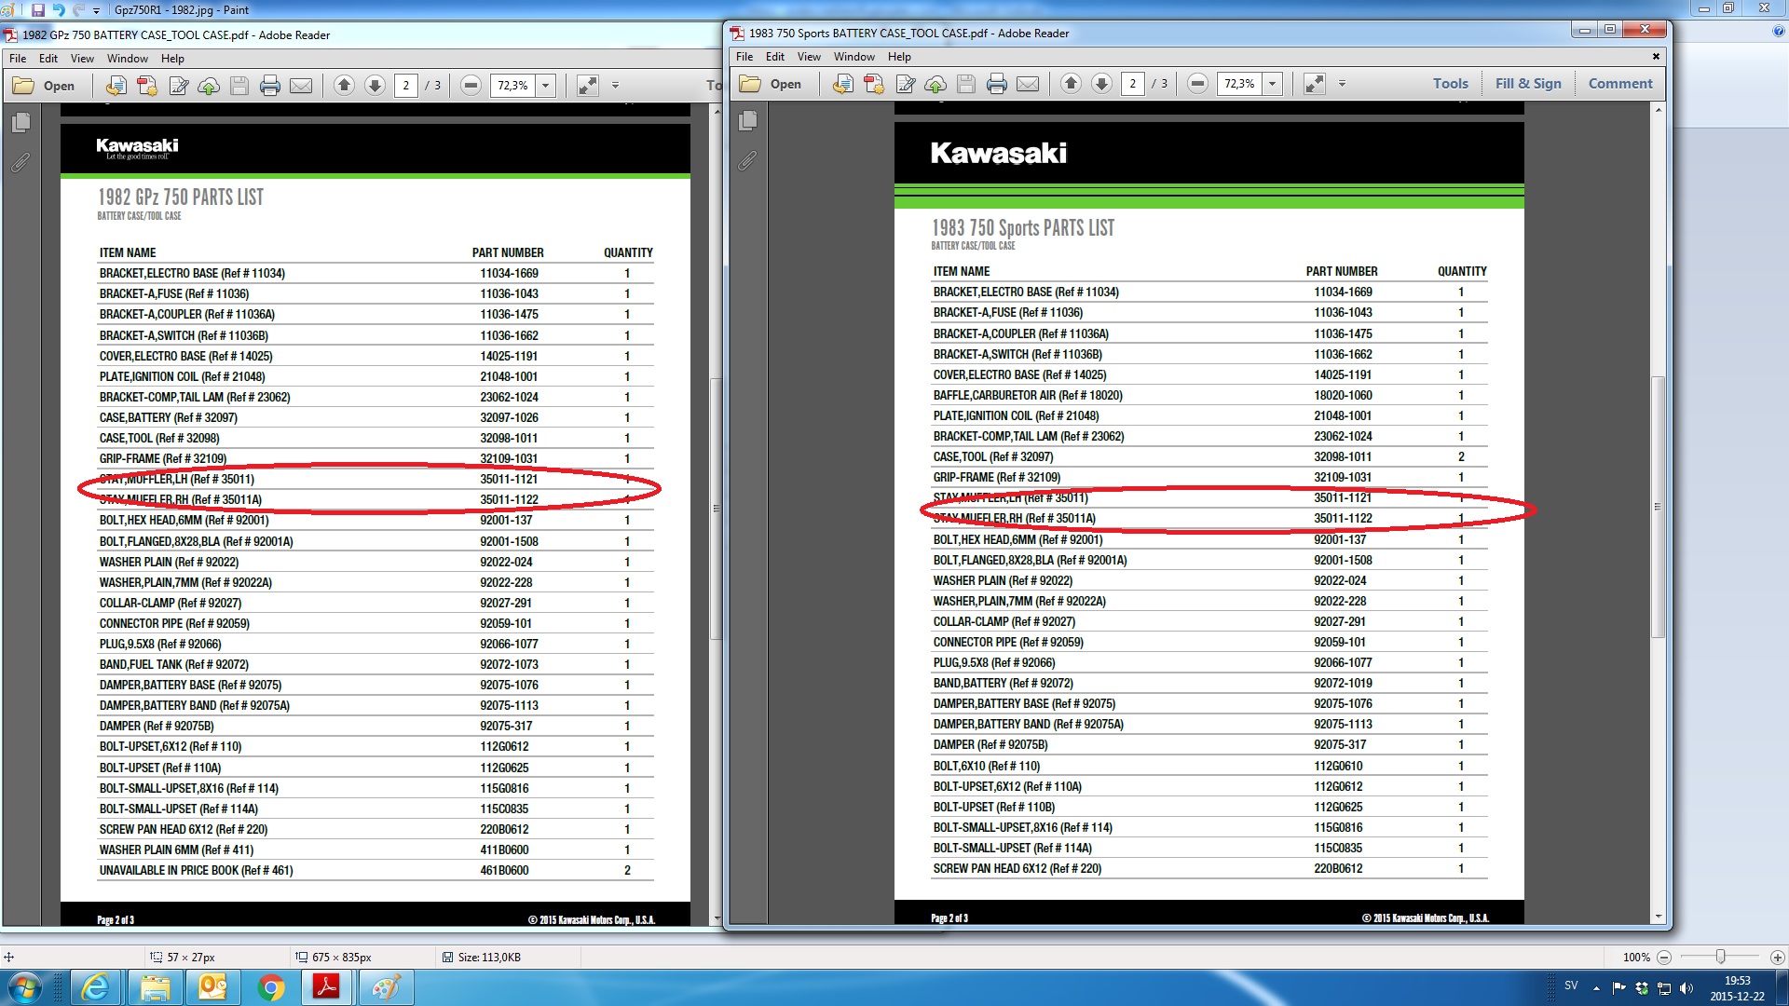The image size is (1789, 1006).
Task: Zoom out in 1983 Sports window
Action: (x=1197, y=84)
